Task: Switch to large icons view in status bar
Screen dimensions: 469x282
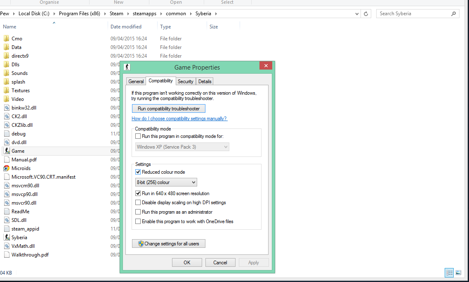Action: 458,273
